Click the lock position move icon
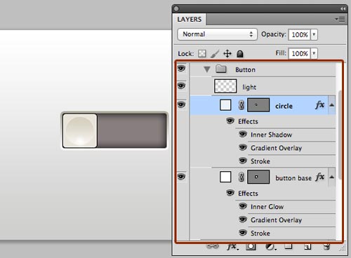 click(x=227, y=54)
